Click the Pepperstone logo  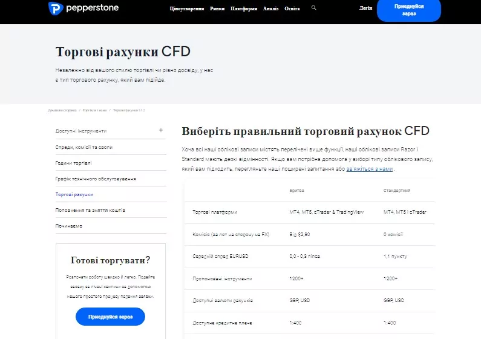(83, 8)
